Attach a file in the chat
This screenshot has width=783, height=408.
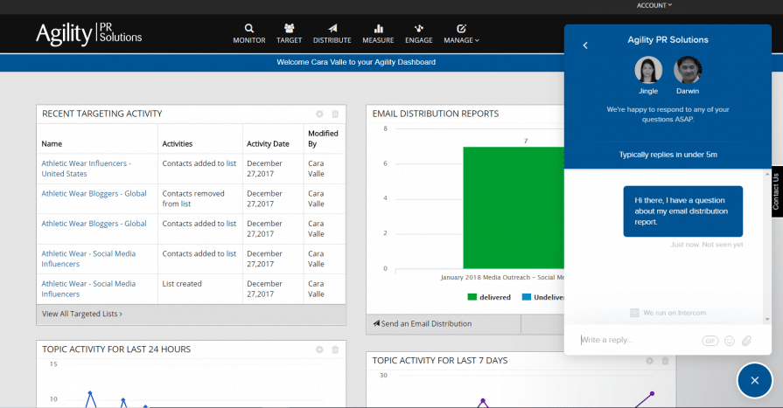pyautogui.click(x=746, y=341)
